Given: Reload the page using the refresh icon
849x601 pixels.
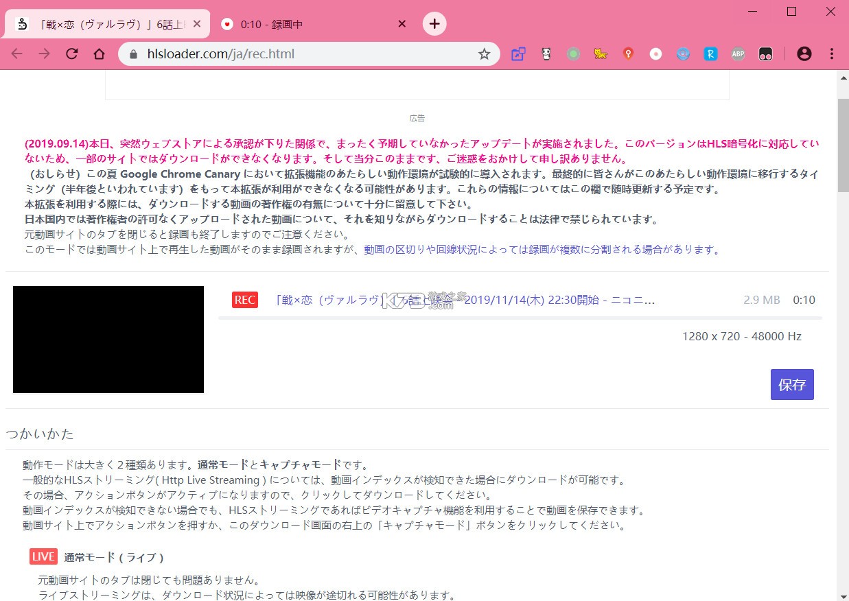Looking at the screenshot, I should click(71, 54).
